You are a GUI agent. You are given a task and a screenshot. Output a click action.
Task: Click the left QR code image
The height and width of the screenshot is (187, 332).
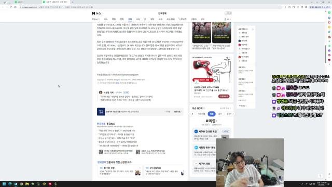(x=101, y=152)
